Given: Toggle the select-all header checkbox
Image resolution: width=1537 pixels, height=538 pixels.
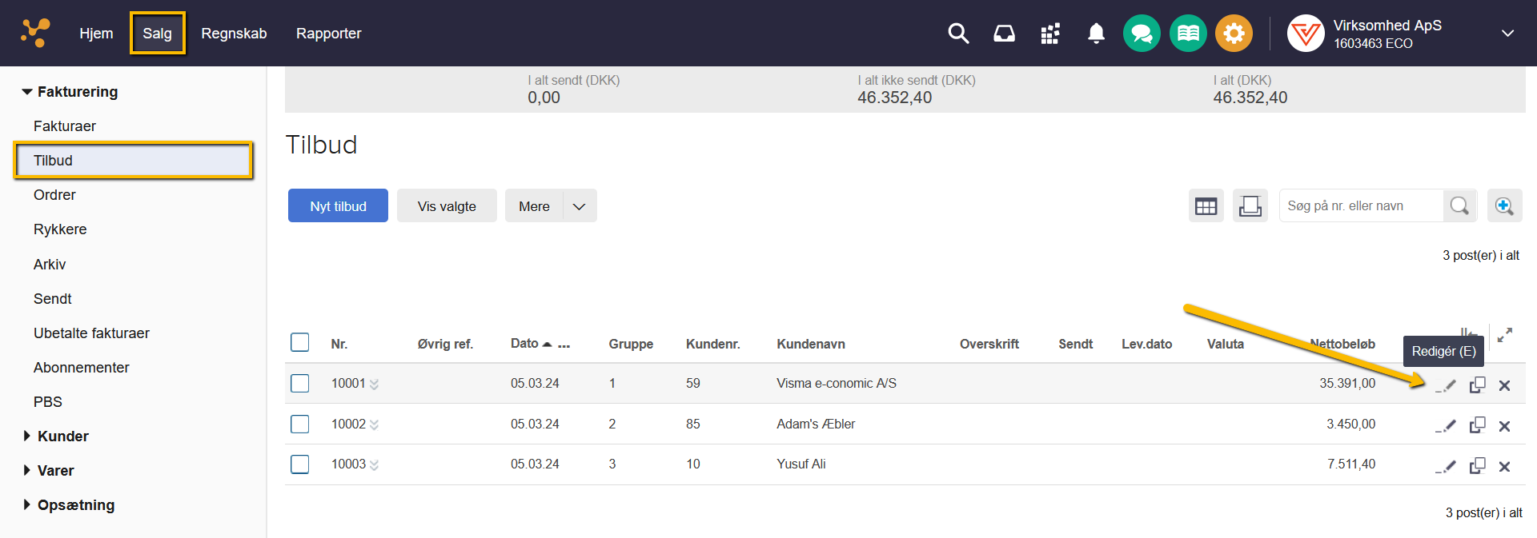Looking at the screenshot, I should tap(300, 343).
